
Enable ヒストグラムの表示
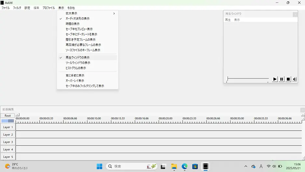[x=87, y=68]
